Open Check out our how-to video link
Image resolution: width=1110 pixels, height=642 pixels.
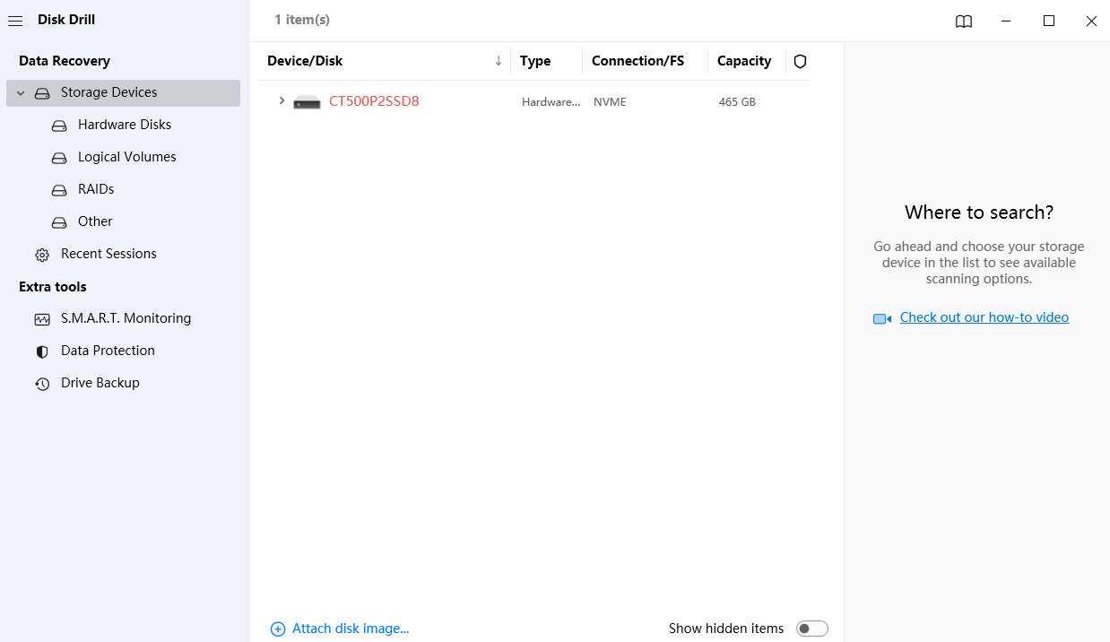click(x=984, y=317)
